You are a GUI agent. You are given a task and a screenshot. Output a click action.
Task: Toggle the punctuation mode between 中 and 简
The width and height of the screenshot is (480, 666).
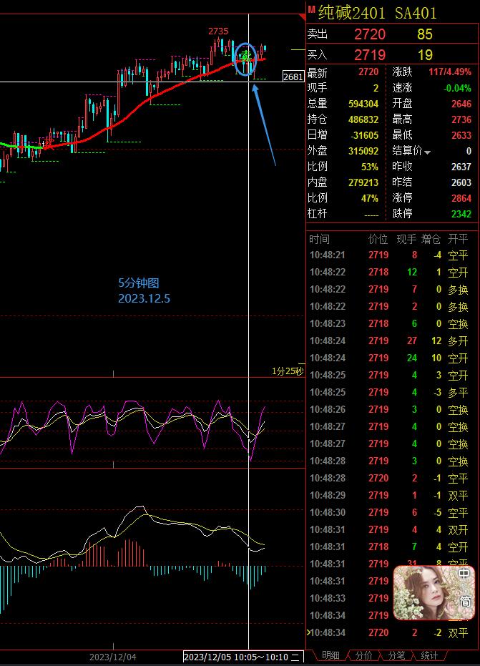pos(465,588)
